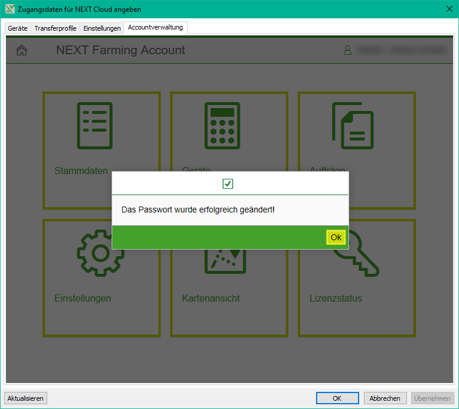This screenshot has height=409, width=459.
Task: Click the green checkmark in dialog
Action: click(x=228, y=184)
